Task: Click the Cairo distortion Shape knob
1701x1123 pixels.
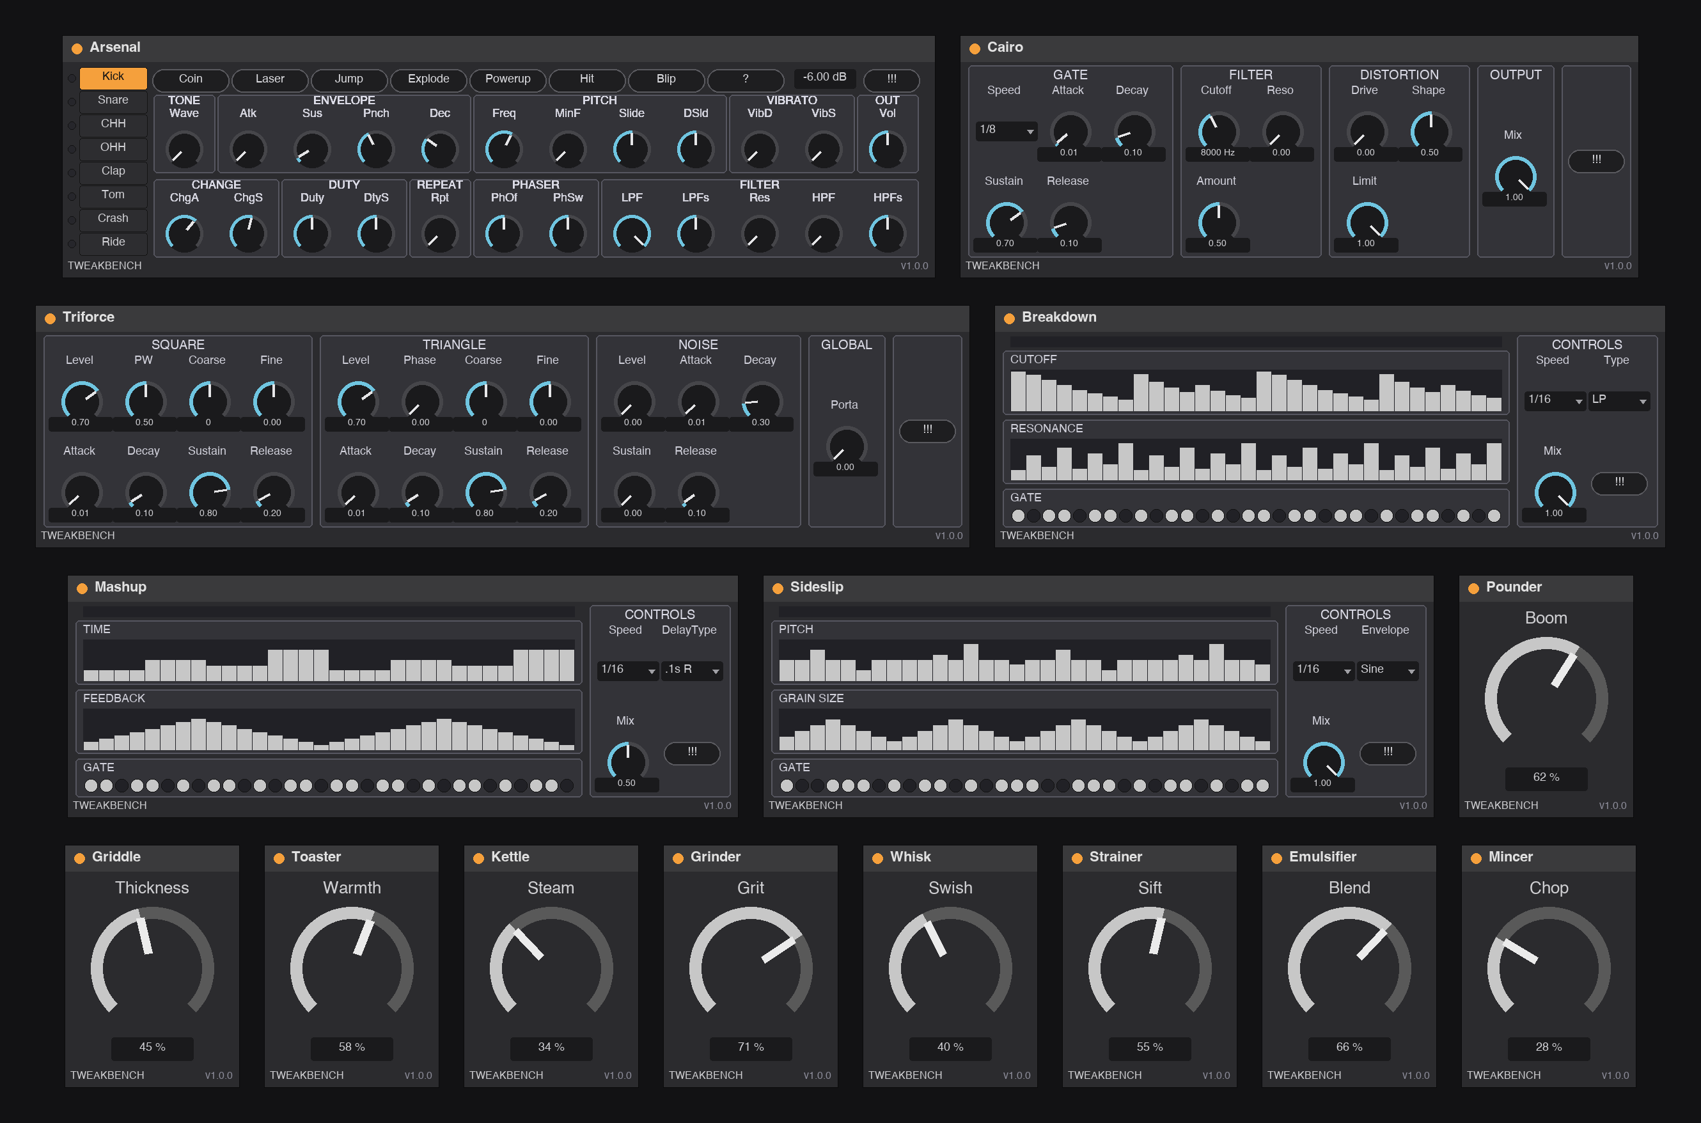Action: pyautogui.click(x=1431, y=132)
